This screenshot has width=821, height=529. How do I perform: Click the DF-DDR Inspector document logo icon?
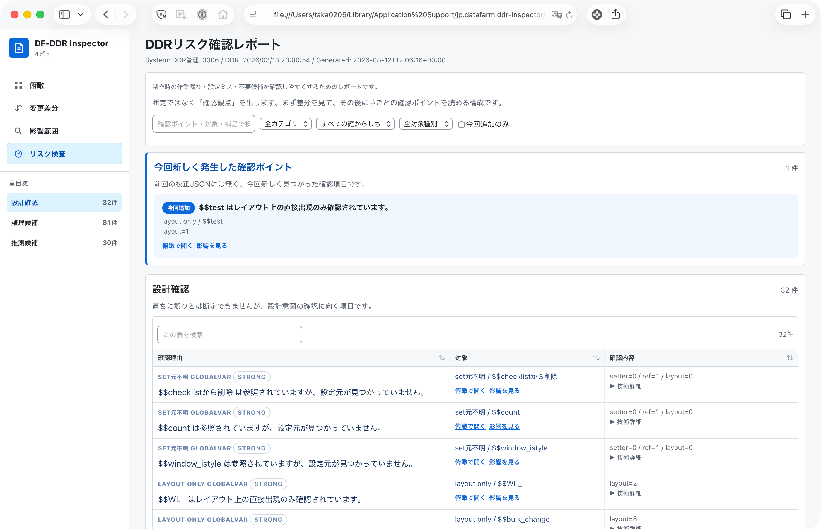click(x=19, y=48)
